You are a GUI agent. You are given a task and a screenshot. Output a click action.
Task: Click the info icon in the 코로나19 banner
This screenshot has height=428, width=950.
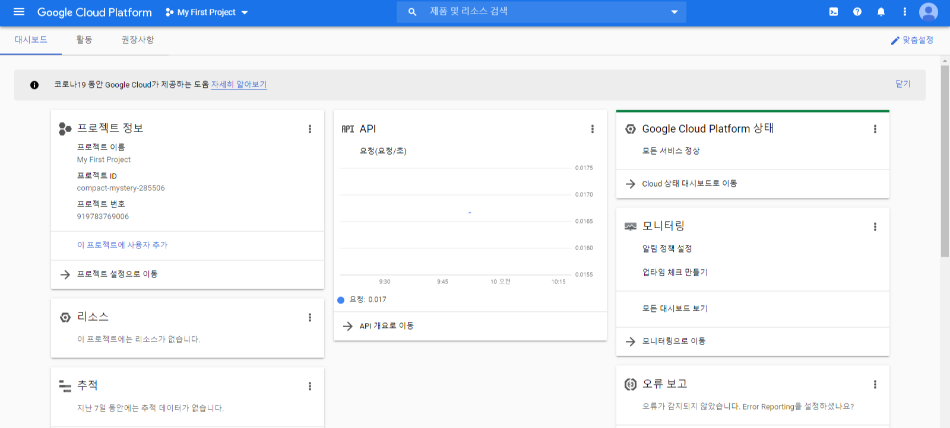point(34,85)
